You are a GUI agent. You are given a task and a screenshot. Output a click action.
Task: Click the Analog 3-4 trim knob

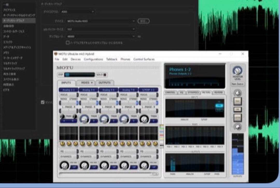pos(84,119)
